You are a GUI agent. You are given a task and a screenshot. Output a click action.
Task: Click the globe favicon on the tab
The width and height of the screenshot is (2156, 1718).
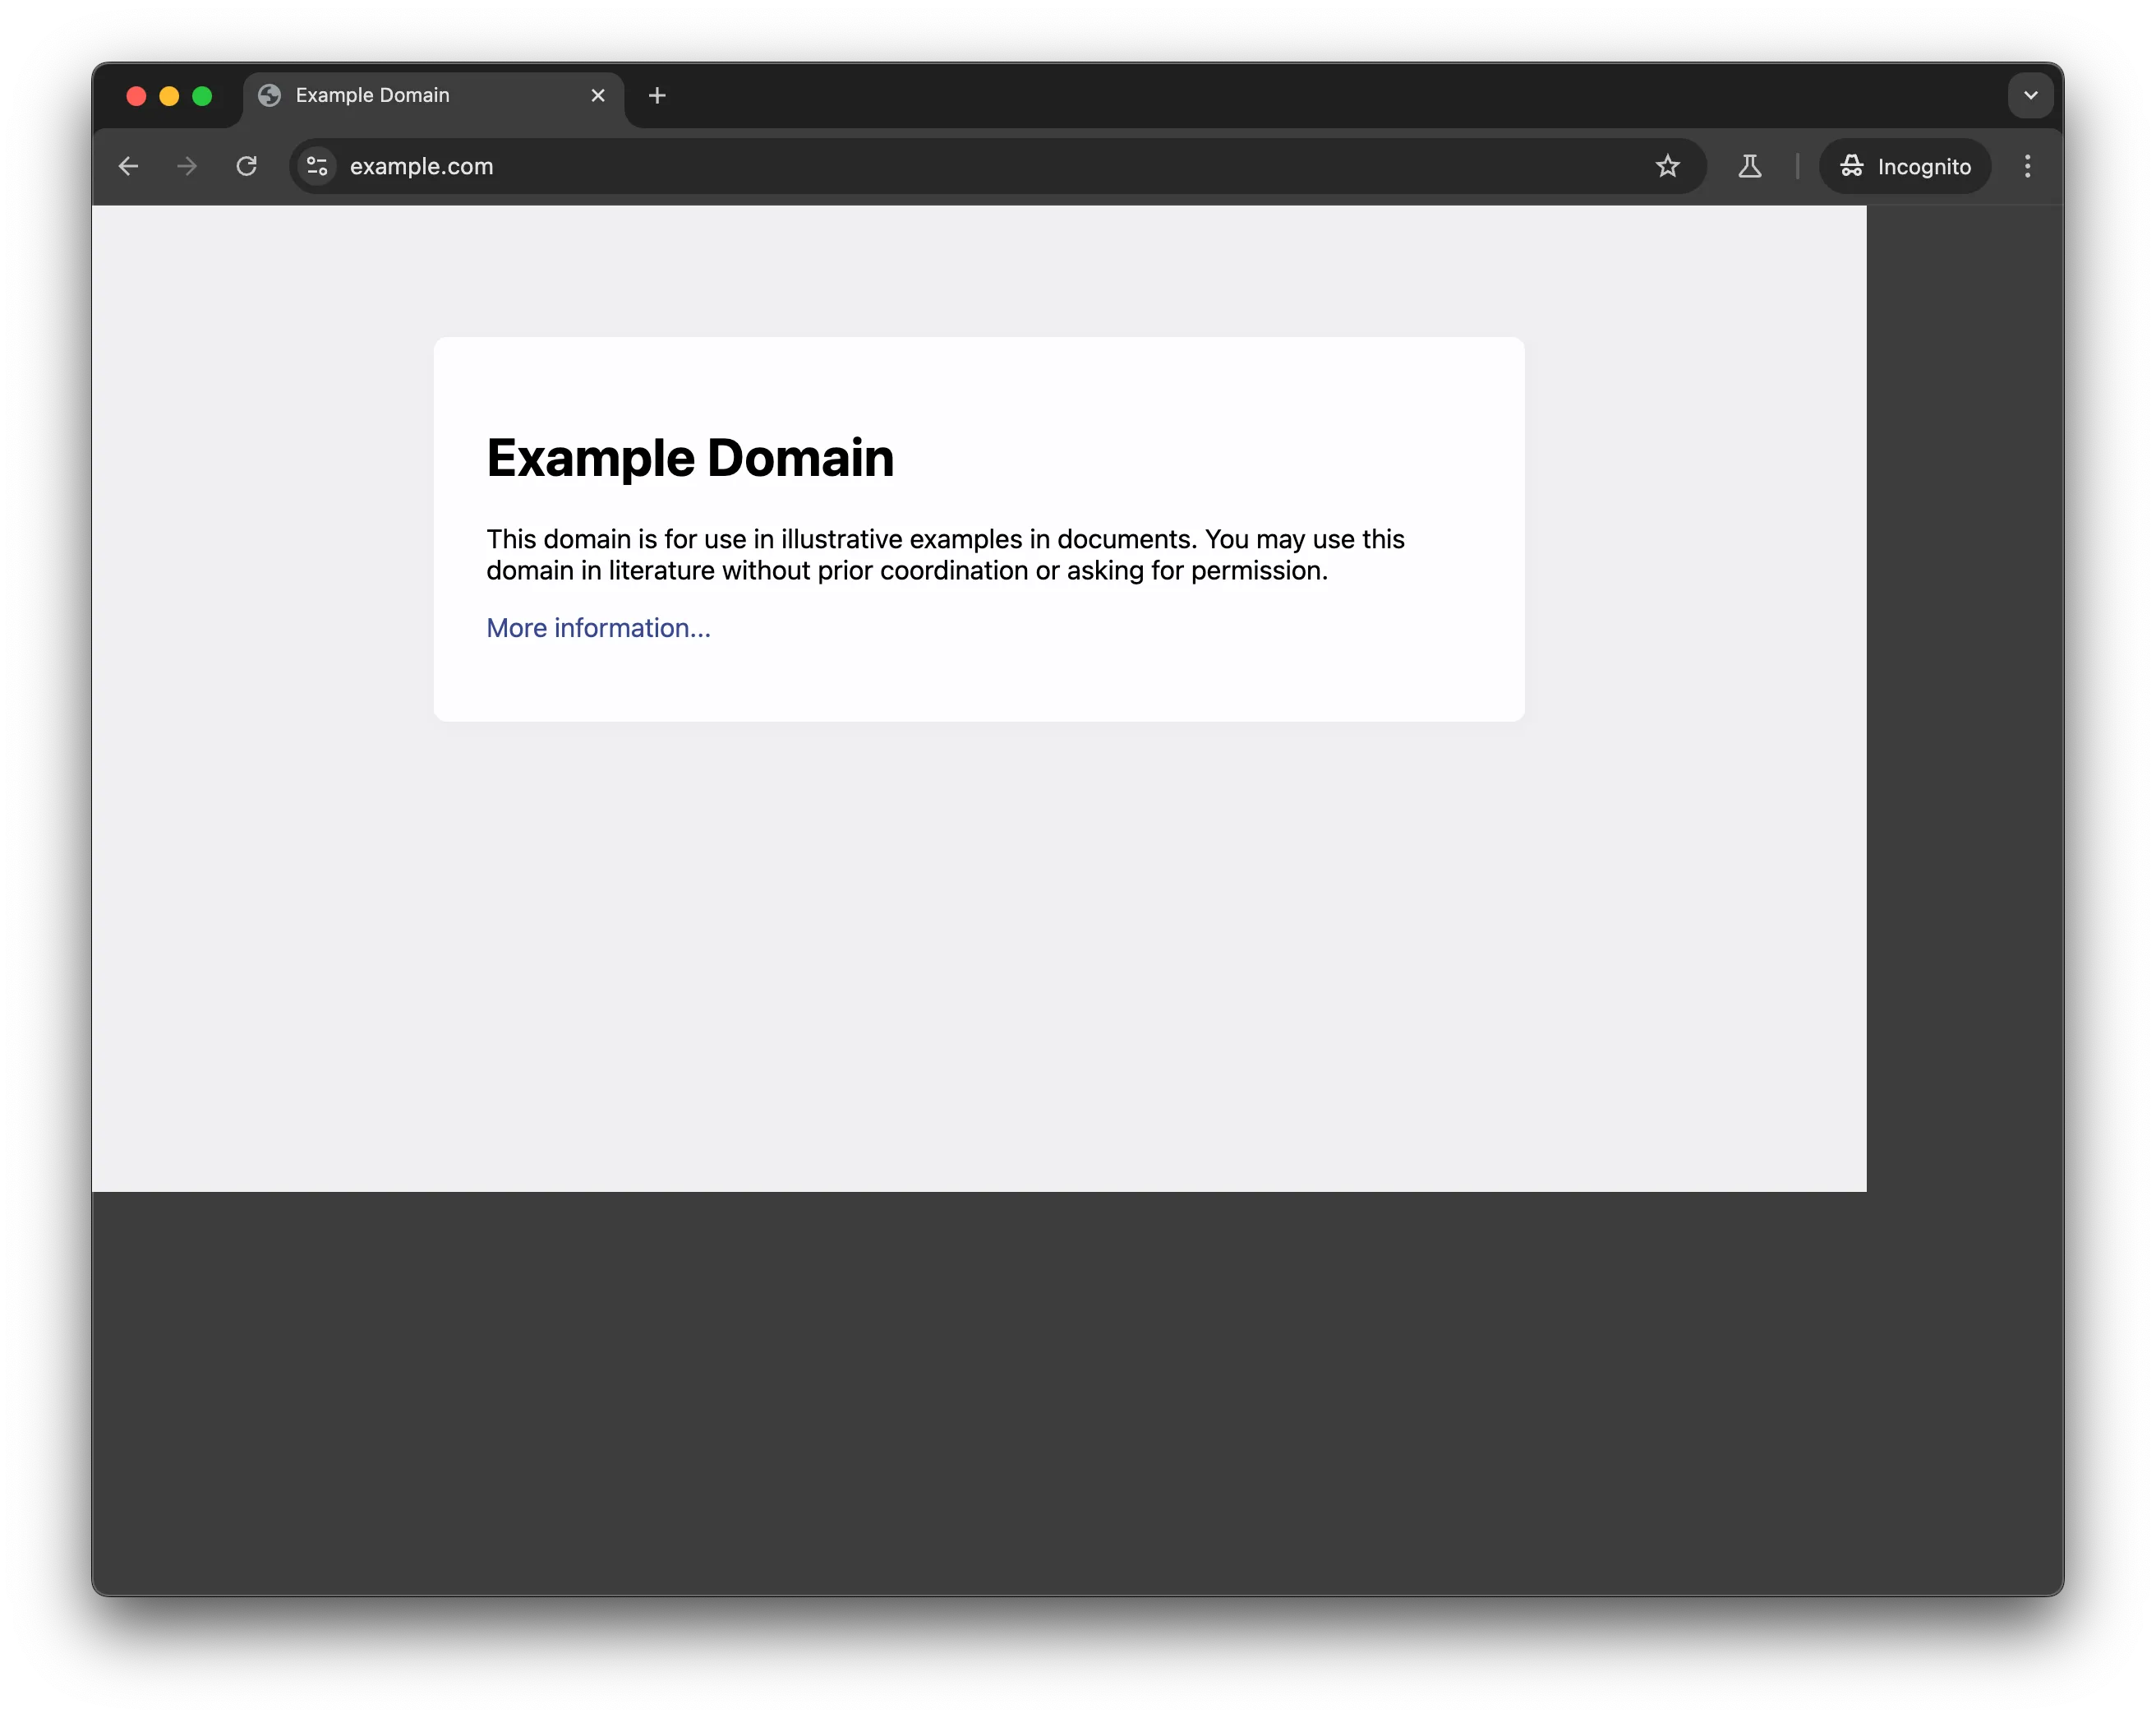point(269,95)
